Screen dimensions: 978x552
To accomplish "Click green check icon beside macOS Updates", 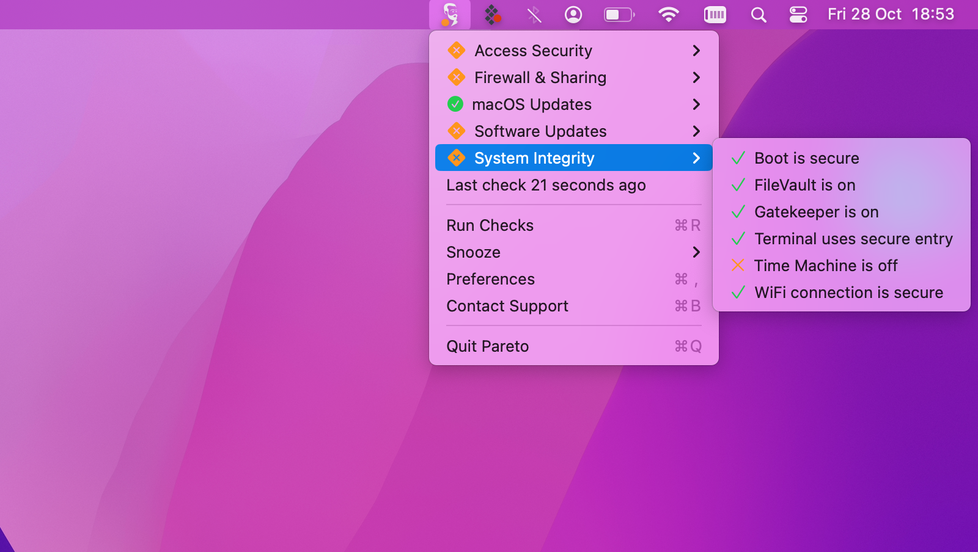I will tap(455, 104).
